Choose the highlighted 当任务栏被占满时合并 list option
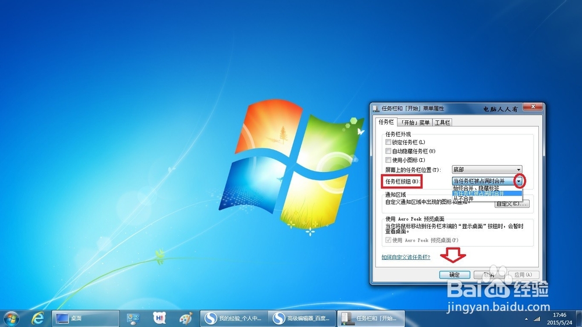 tap(487, 193)
